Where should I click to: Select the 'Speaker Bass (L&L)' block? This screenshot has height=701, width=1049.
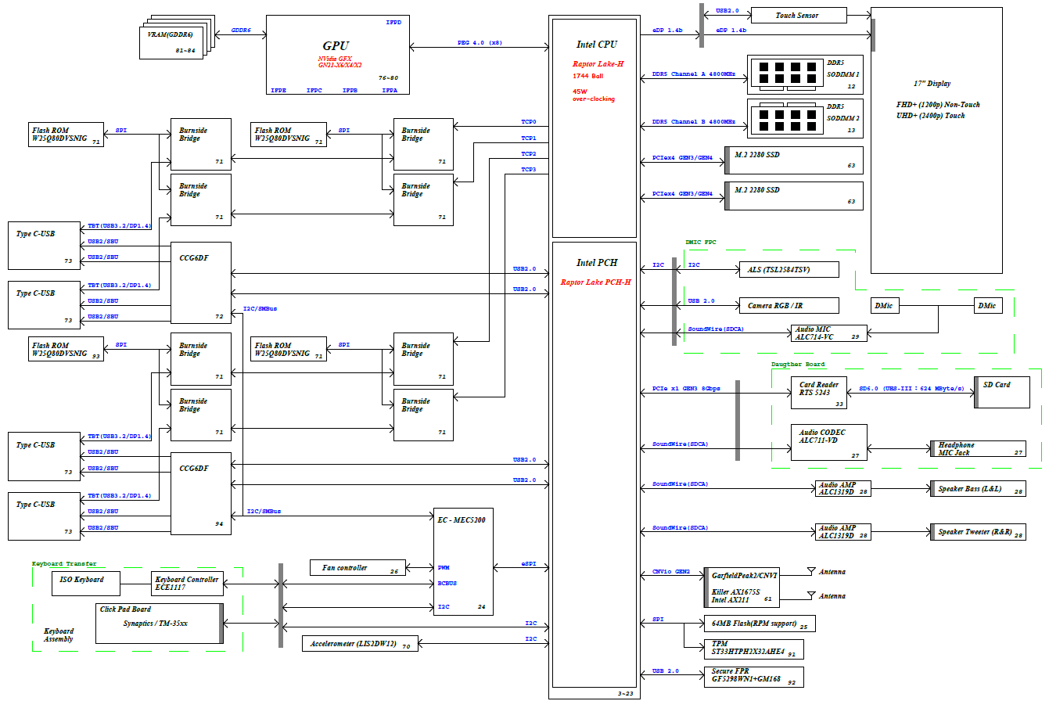(977, 489)
